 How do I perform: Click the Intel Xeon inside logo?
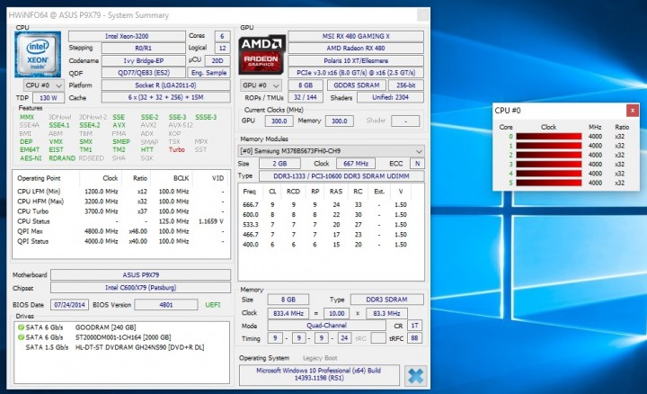38,55
